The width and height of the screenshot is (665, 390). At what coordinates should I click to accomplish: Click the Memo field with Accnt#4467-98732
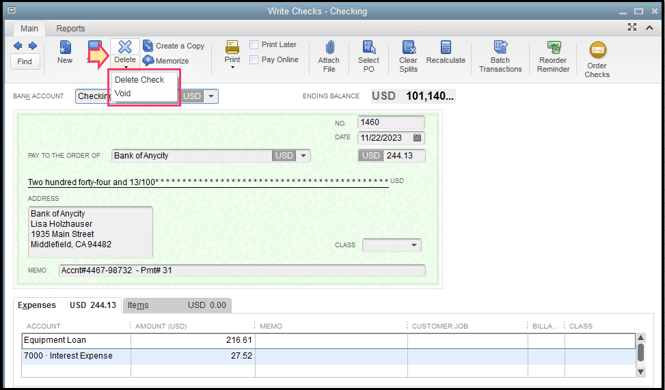tap(242, 270)
